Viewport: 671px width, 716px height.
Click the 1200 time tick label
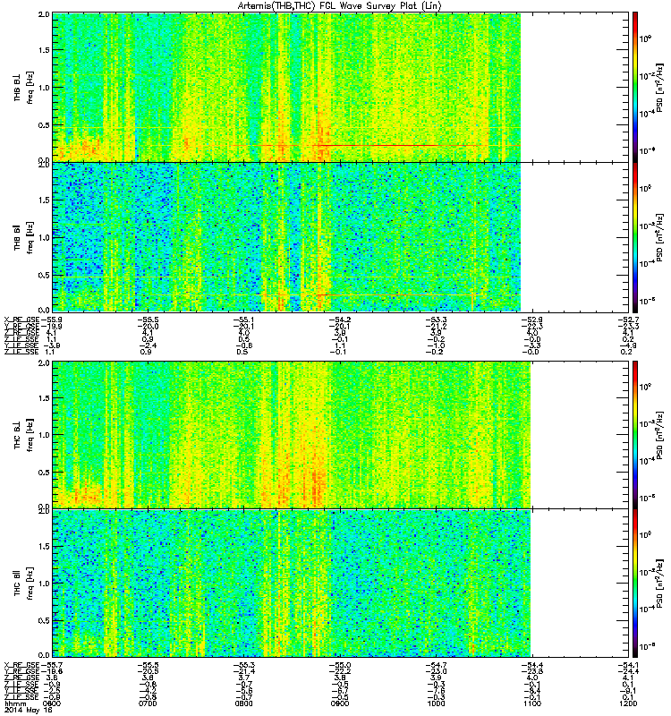pos(628,703)
